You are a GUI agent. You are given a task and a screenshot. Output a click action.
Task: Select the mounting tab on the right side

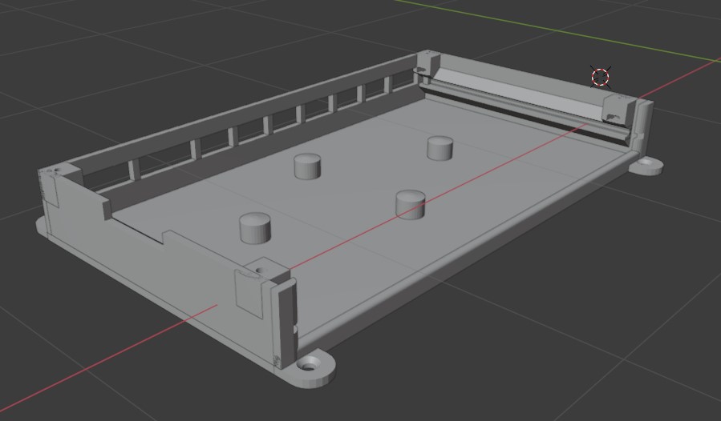(x=646, y=166)
